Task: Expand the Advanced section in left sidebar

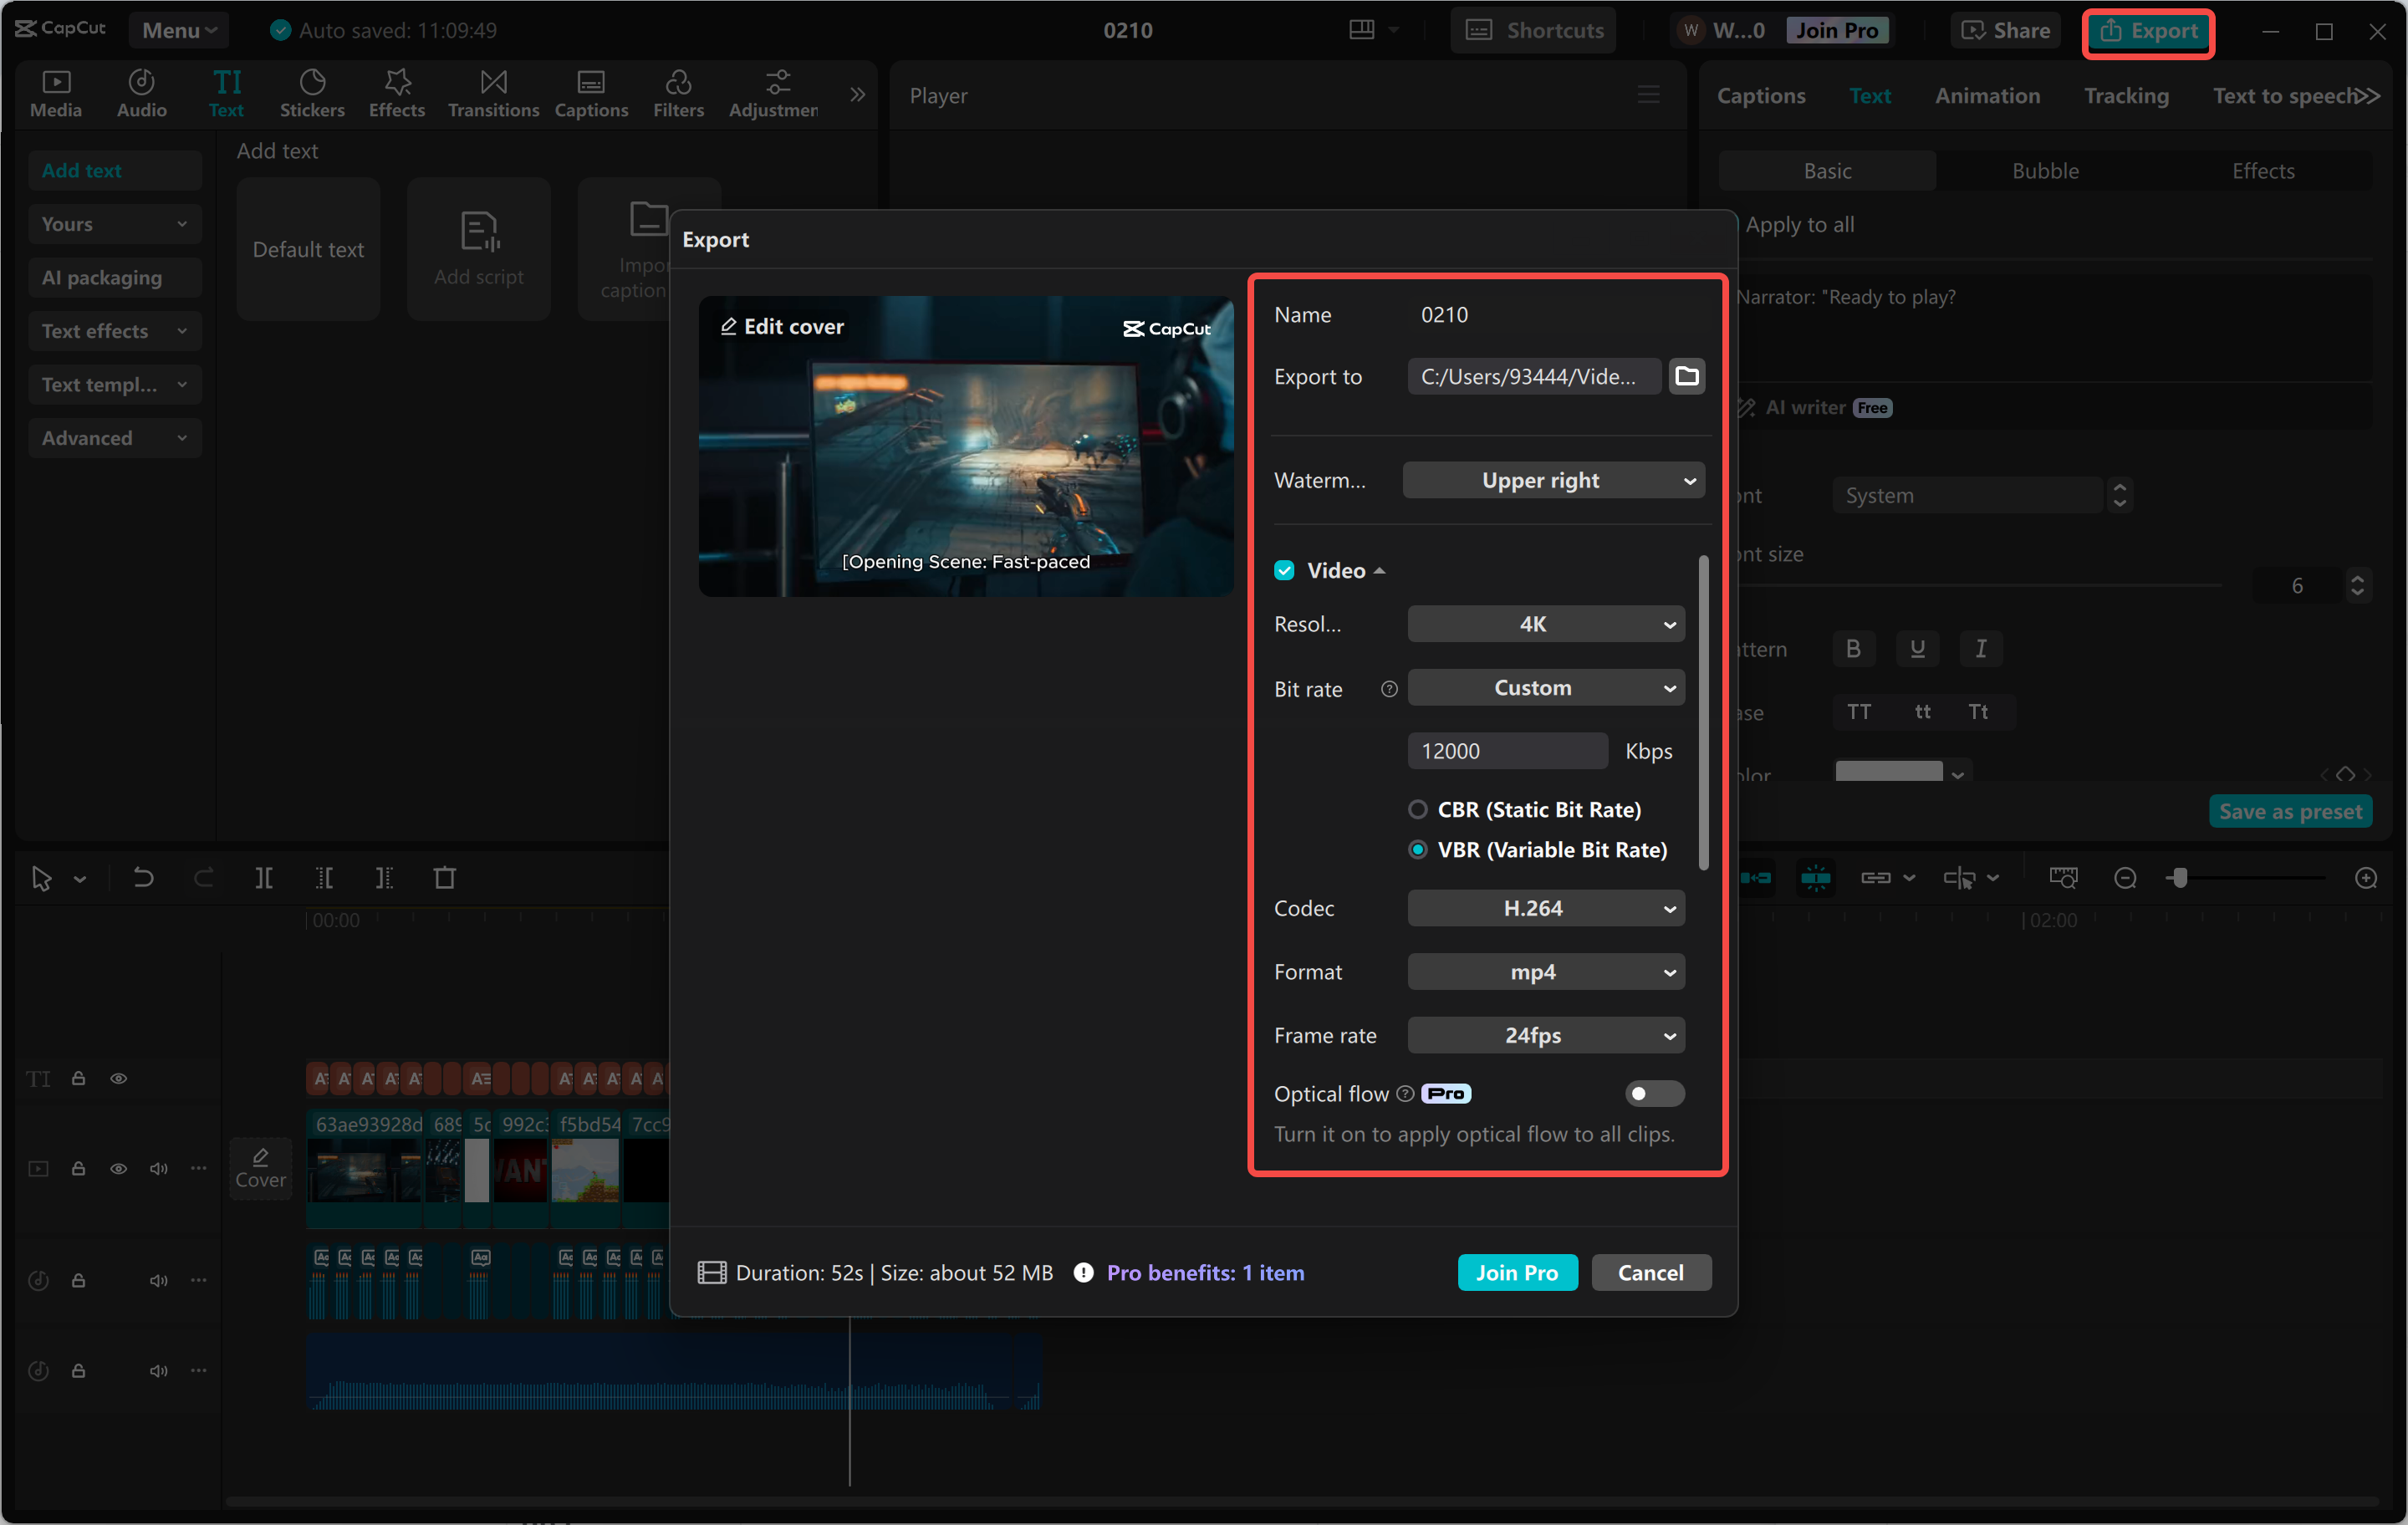Action: [114, 437]
